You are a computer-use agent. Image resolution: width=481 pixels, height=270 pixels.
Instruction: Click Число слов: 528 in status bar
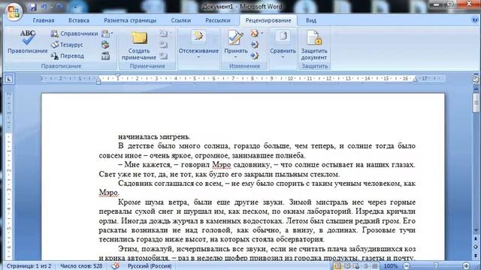(81, 266)
